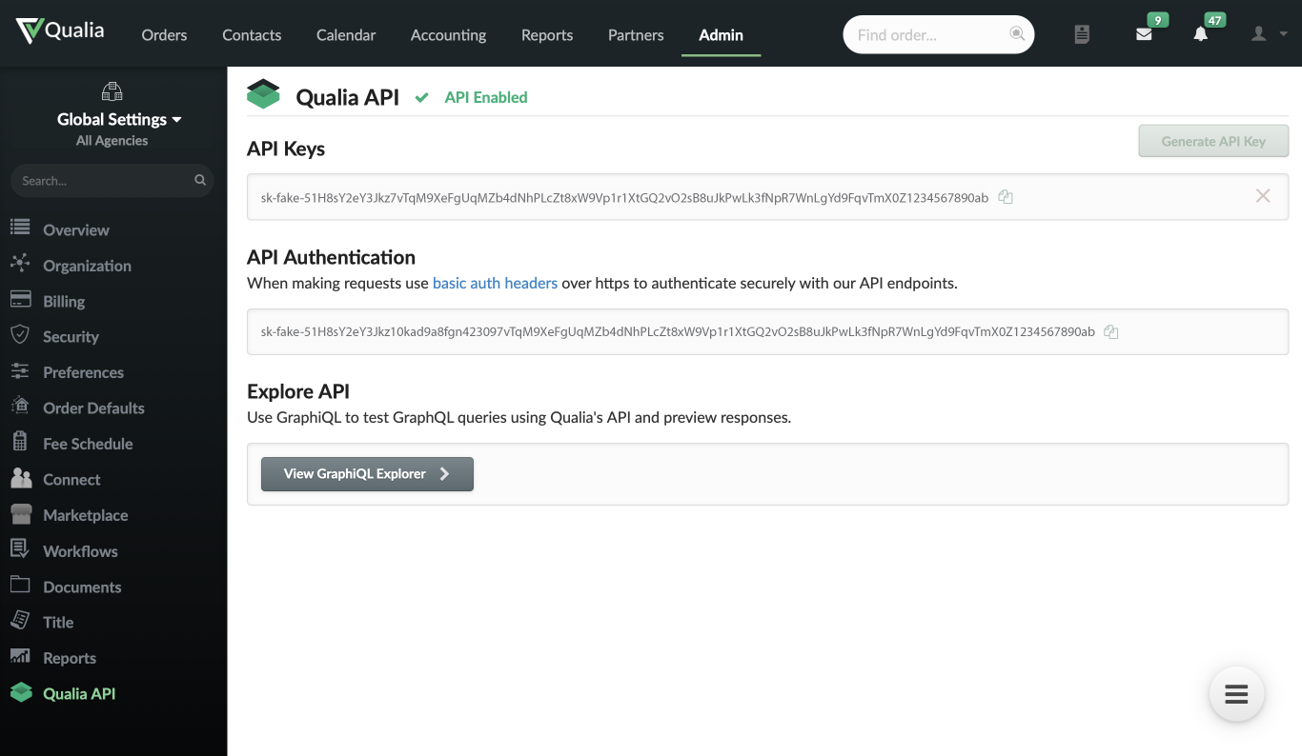Viewport: 1302px width, 756px height.
Task: Click the magnifier icon in Find order
Action: click(1017, 34)
